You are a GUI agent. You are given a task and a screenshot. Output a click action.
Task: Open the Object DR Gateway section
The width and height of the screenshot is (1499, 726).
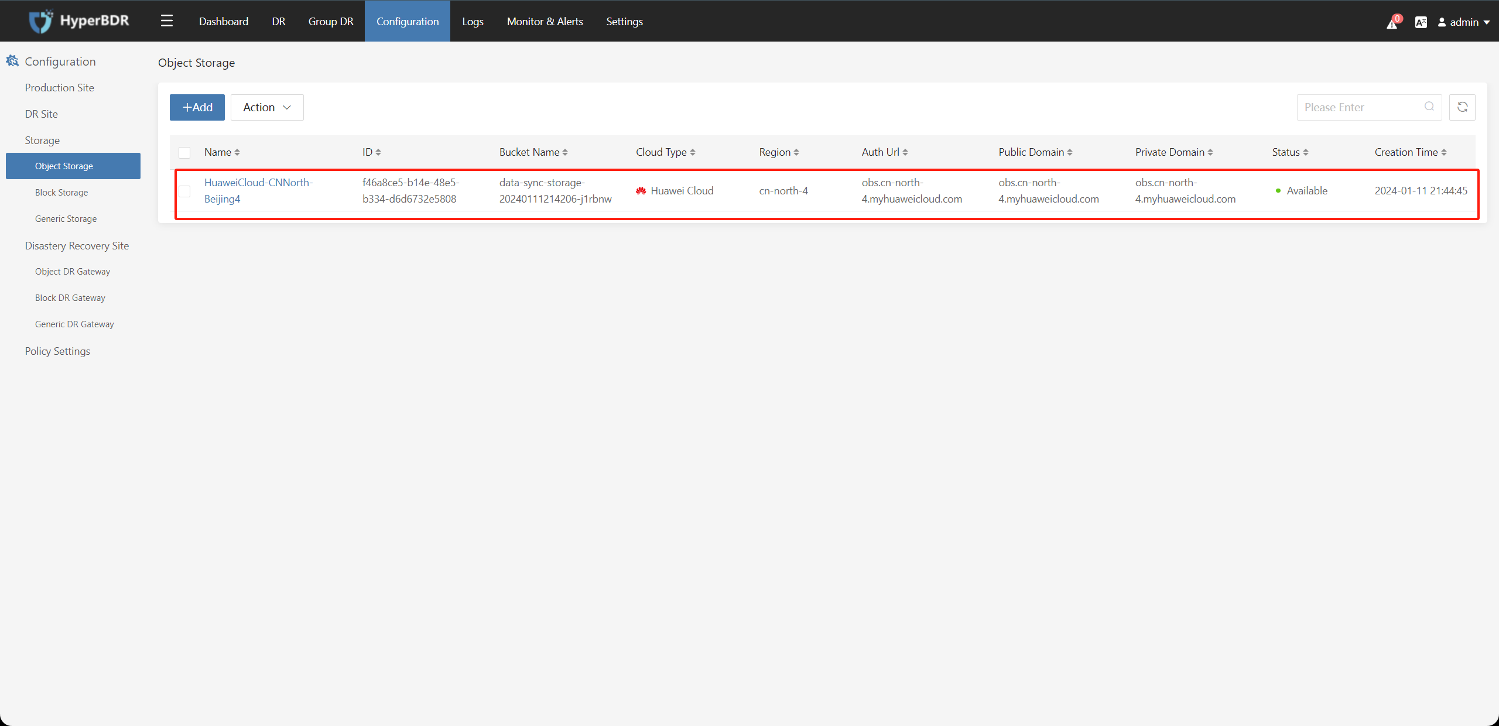[71, 271]
